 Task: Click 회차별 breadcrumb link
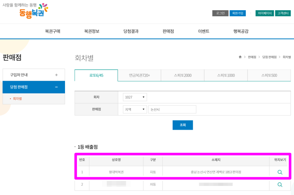click(287, 57)
